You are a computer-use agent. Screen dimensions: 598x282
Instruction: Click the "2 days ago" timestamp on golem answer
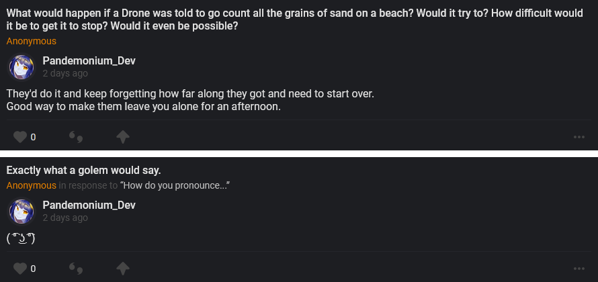pos(65,218)
